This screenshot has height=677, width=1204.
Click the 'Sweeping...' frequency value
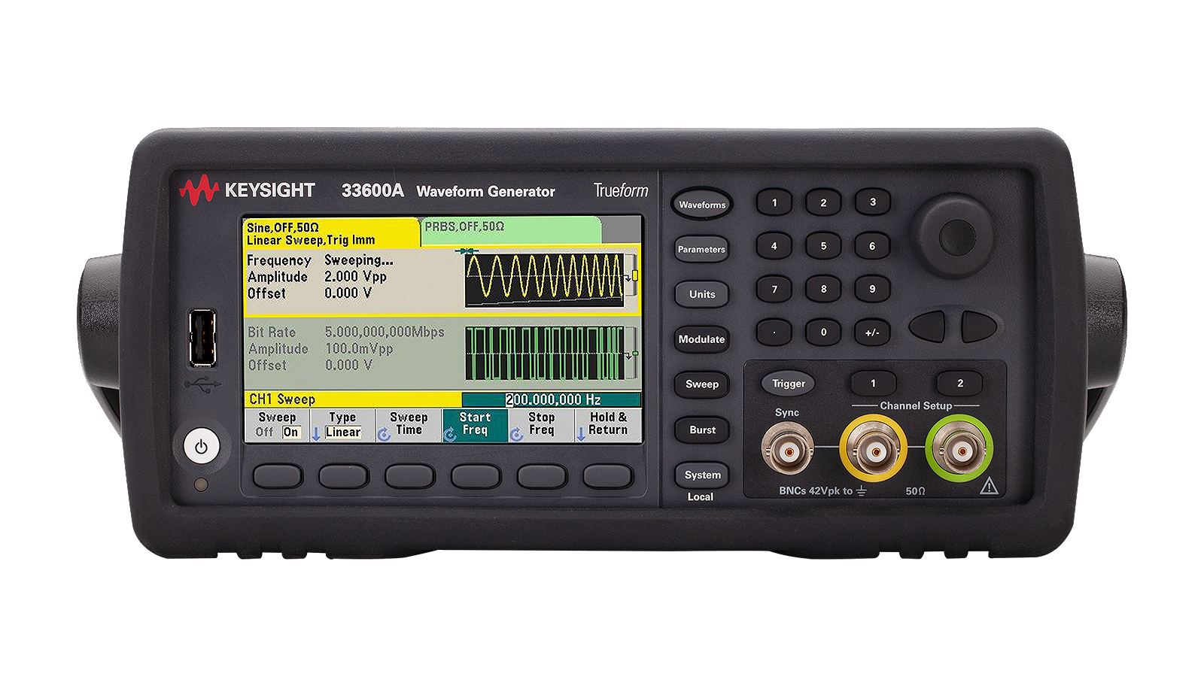[x=359, y=260]
